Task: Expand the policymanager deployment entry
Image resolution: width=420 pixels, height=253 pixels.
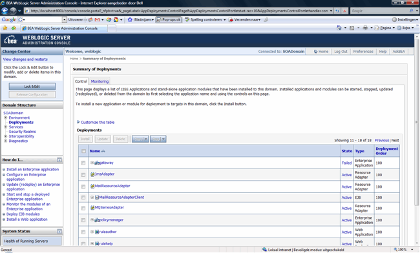Action: point(92,220)
